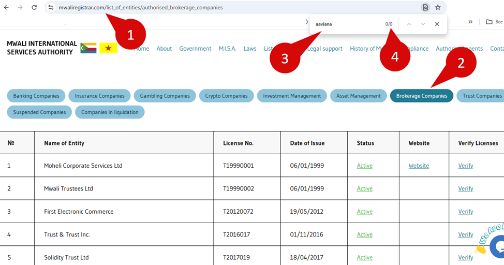
Task: Click Active status for Moheli Corporate Services
Action: (364, 166)
